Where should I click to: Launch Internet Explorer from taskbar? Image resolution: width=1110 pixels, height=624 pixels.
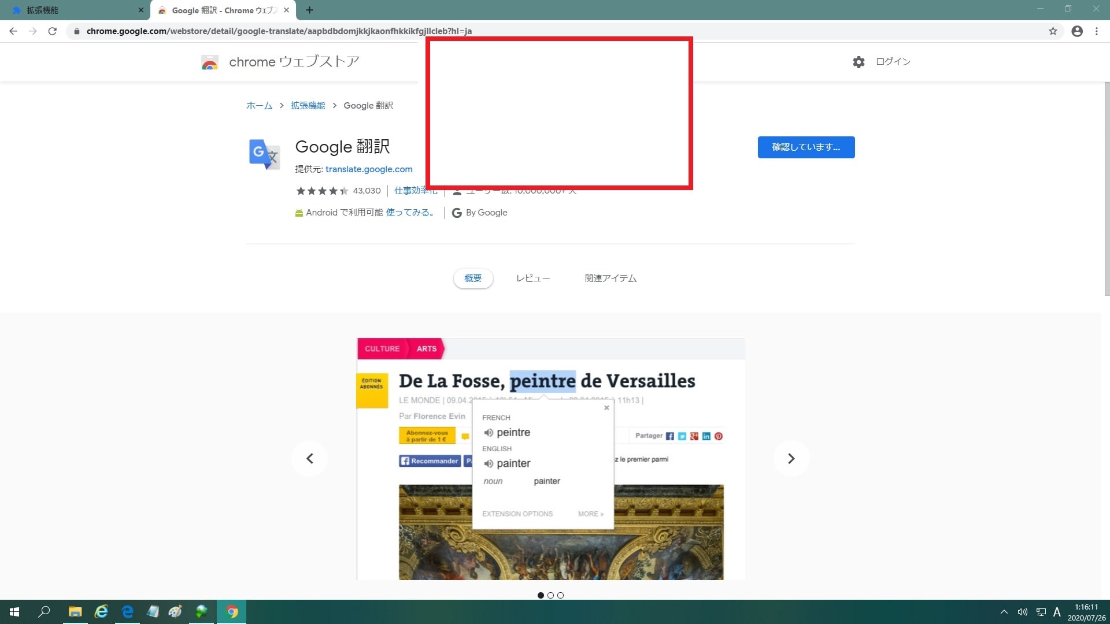(x=102, y=612)
